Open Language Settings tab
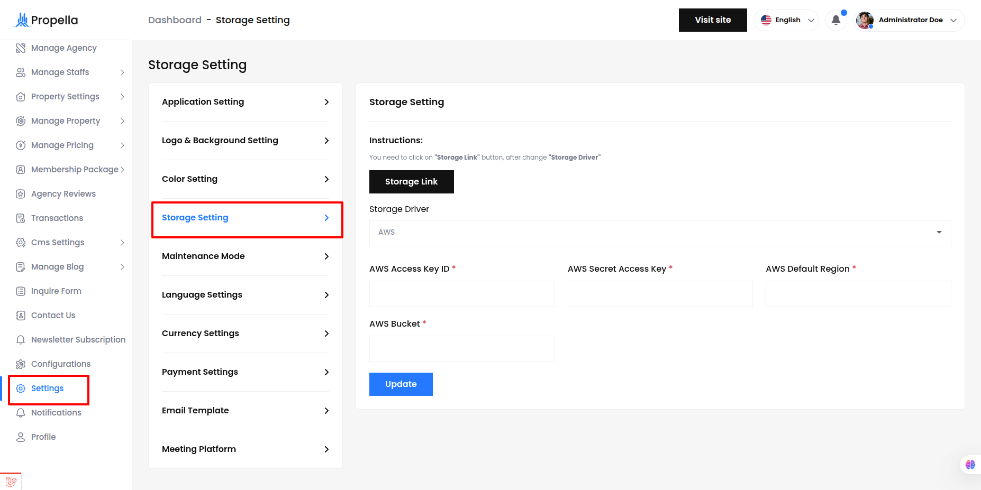The height and width of the screenshot is (490, 981). click(246, 295)
